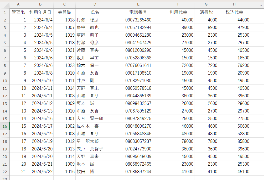This screenshot has width=264, height=180.
Task: Select row 22 header
Action: 5,172
